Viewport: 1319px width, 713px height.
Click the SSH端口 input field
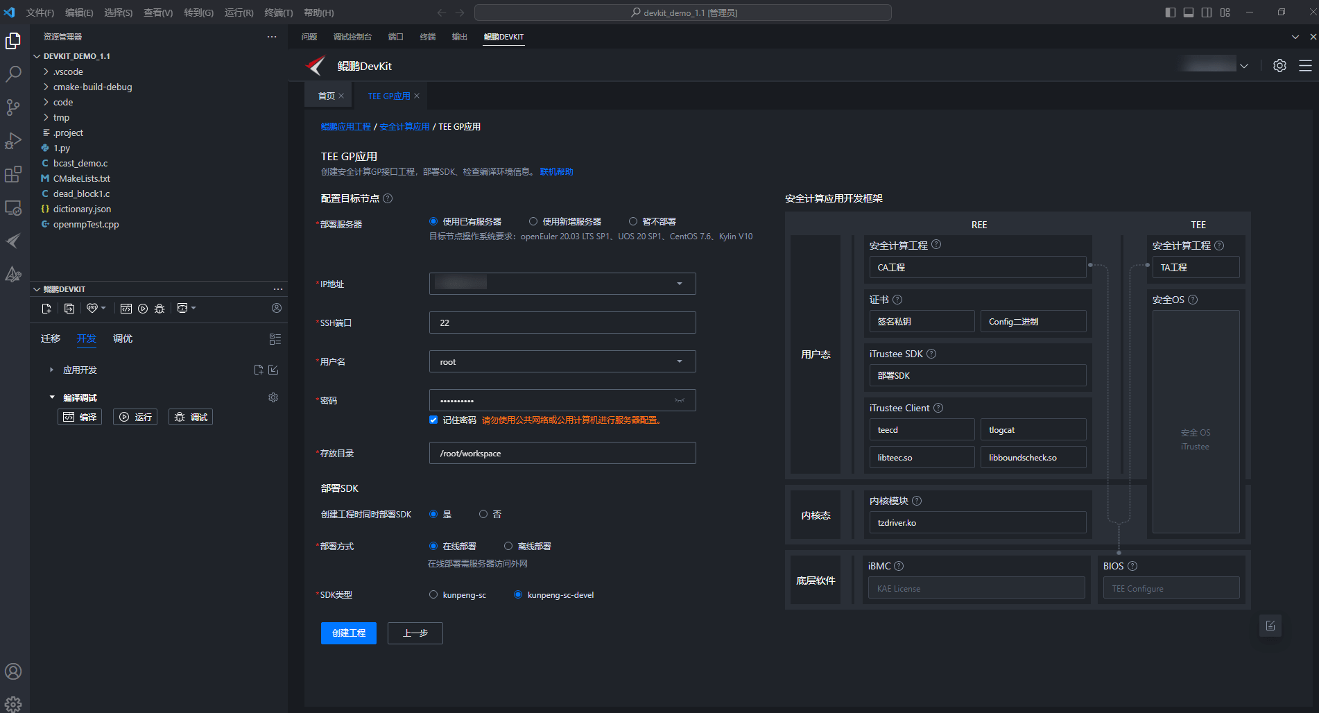[562, 323]
